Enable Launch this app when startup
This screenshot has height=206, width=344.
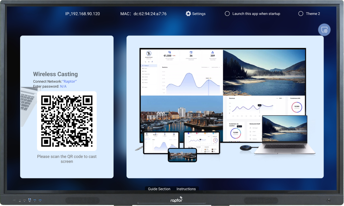pos(227,14)
